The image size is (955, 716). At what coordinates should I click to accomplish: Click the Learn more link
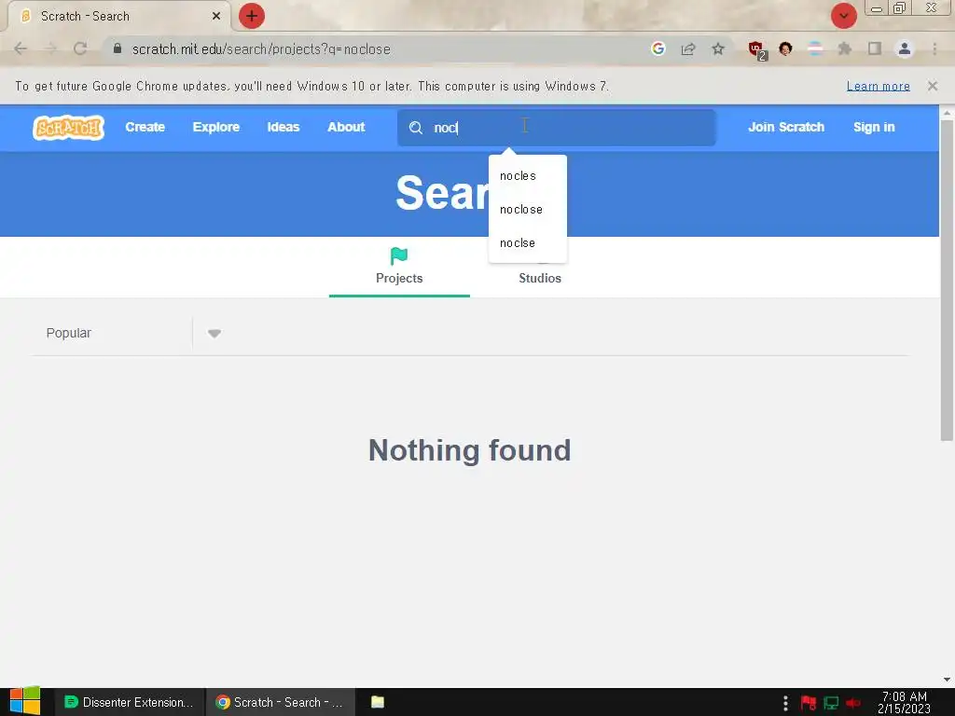tap(878, 86)
